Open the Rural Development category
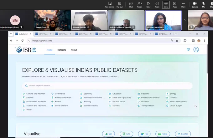Viewport: 213px width, 138px height. click(x=176, y=101)
